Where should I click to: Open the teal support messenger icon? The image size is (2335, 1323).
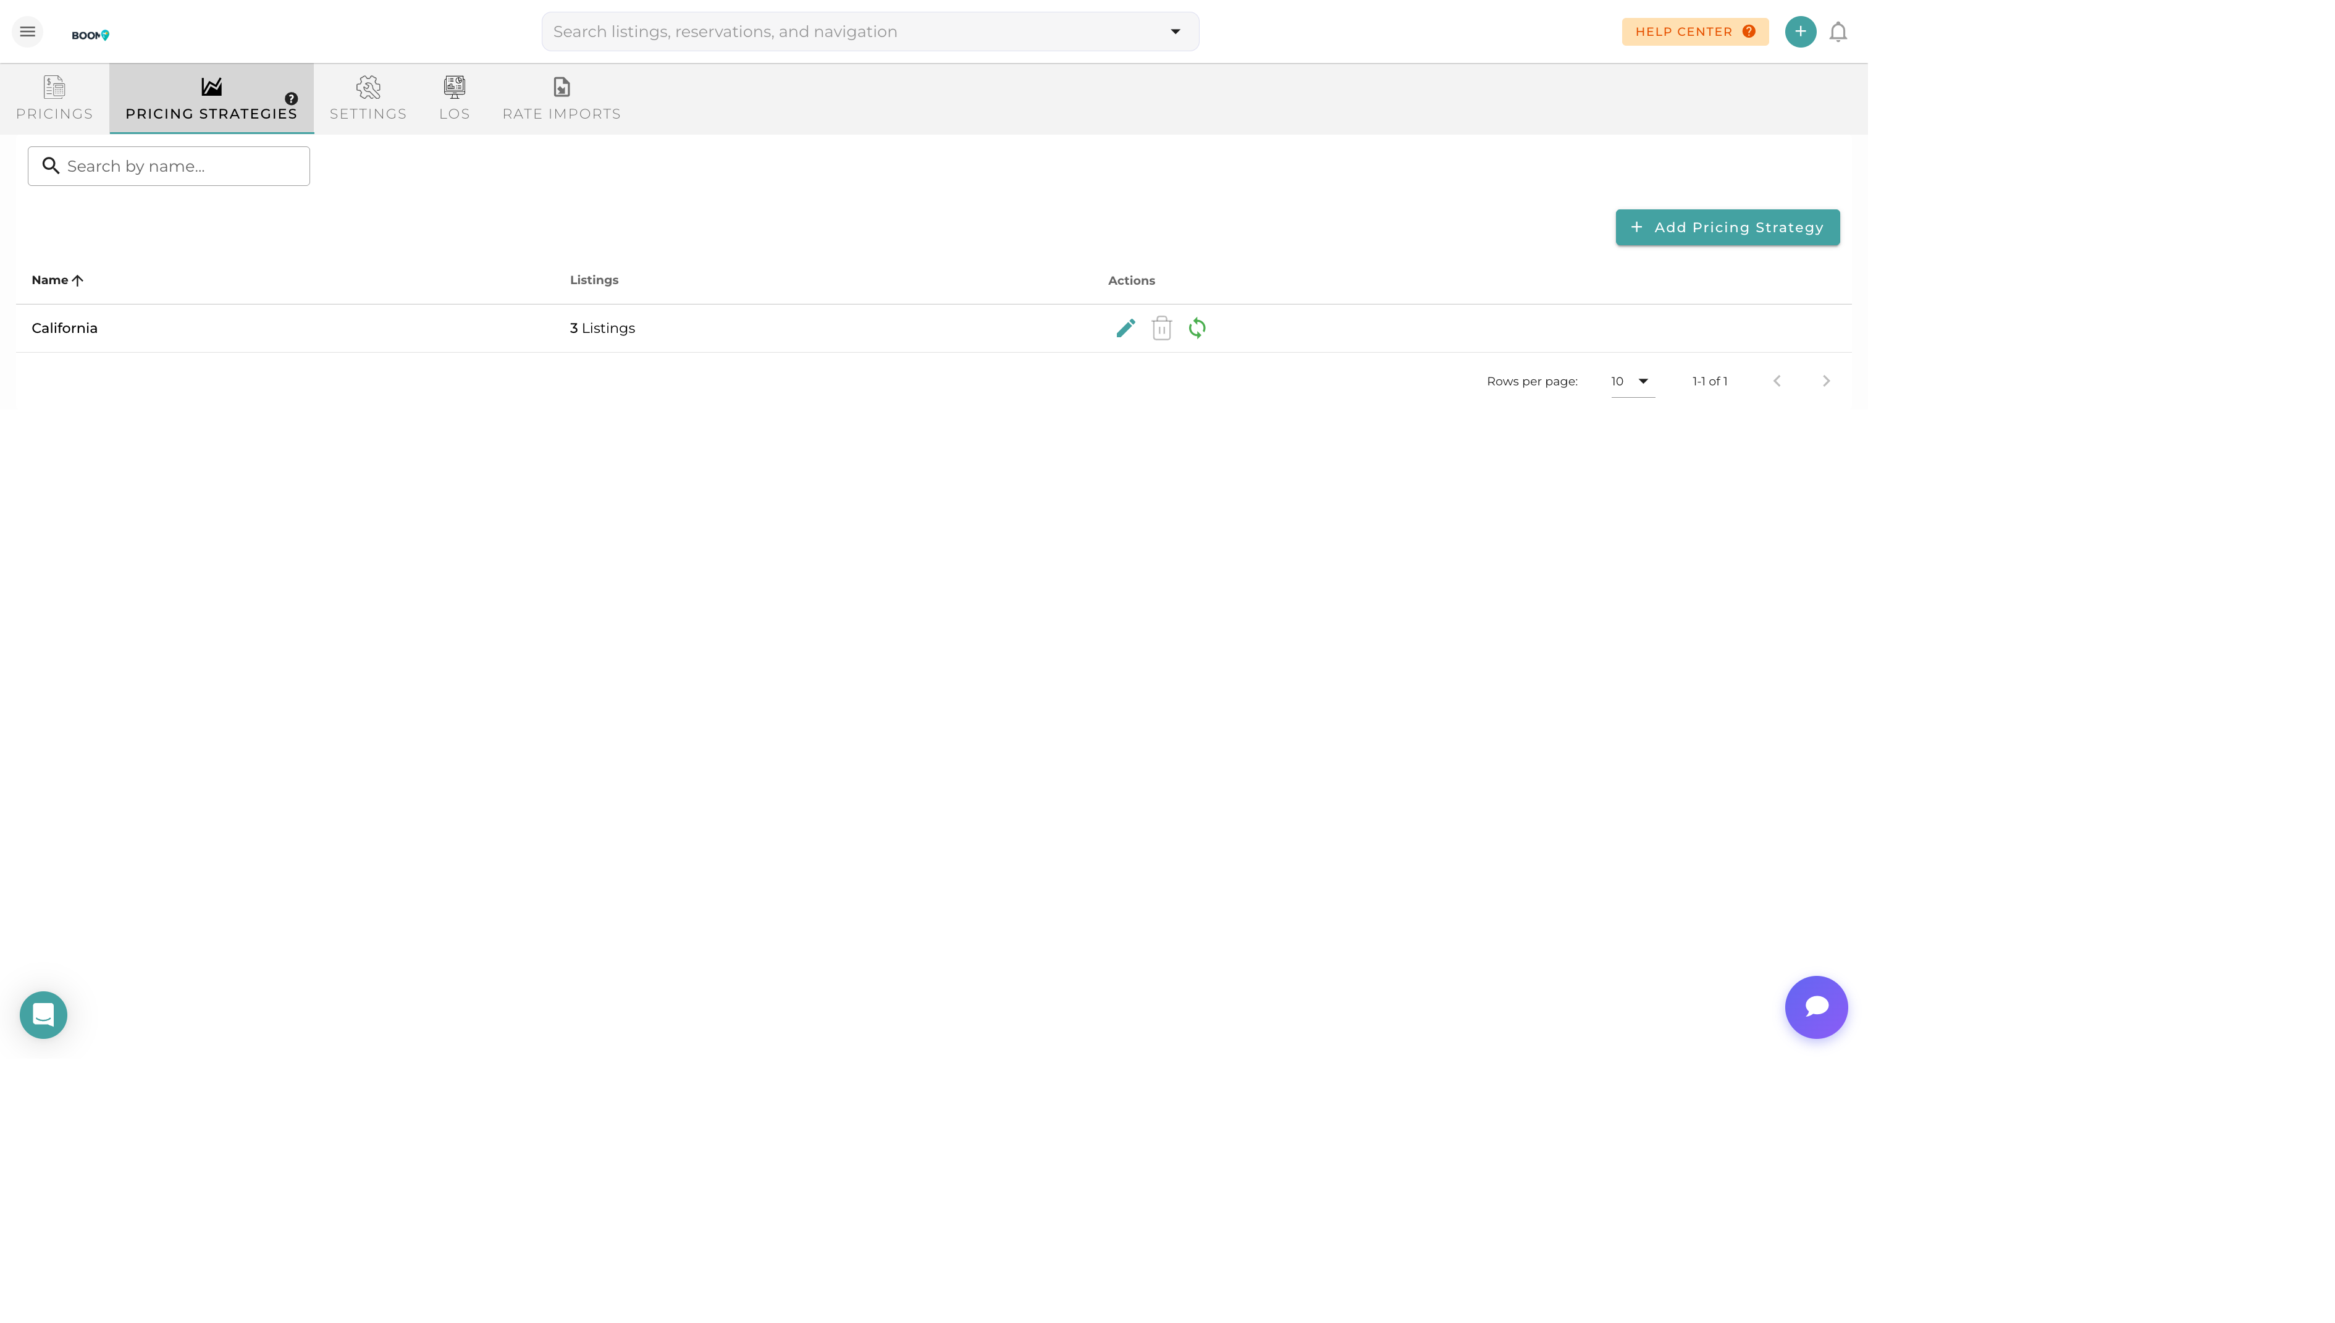point(44,1014)
